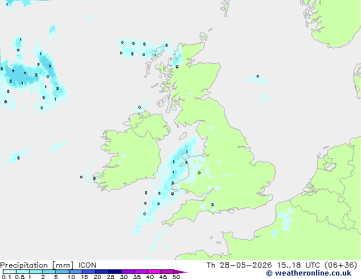Click the legend tick label '50'
This screenshot has width=361, height=279.
pos(176,277)
